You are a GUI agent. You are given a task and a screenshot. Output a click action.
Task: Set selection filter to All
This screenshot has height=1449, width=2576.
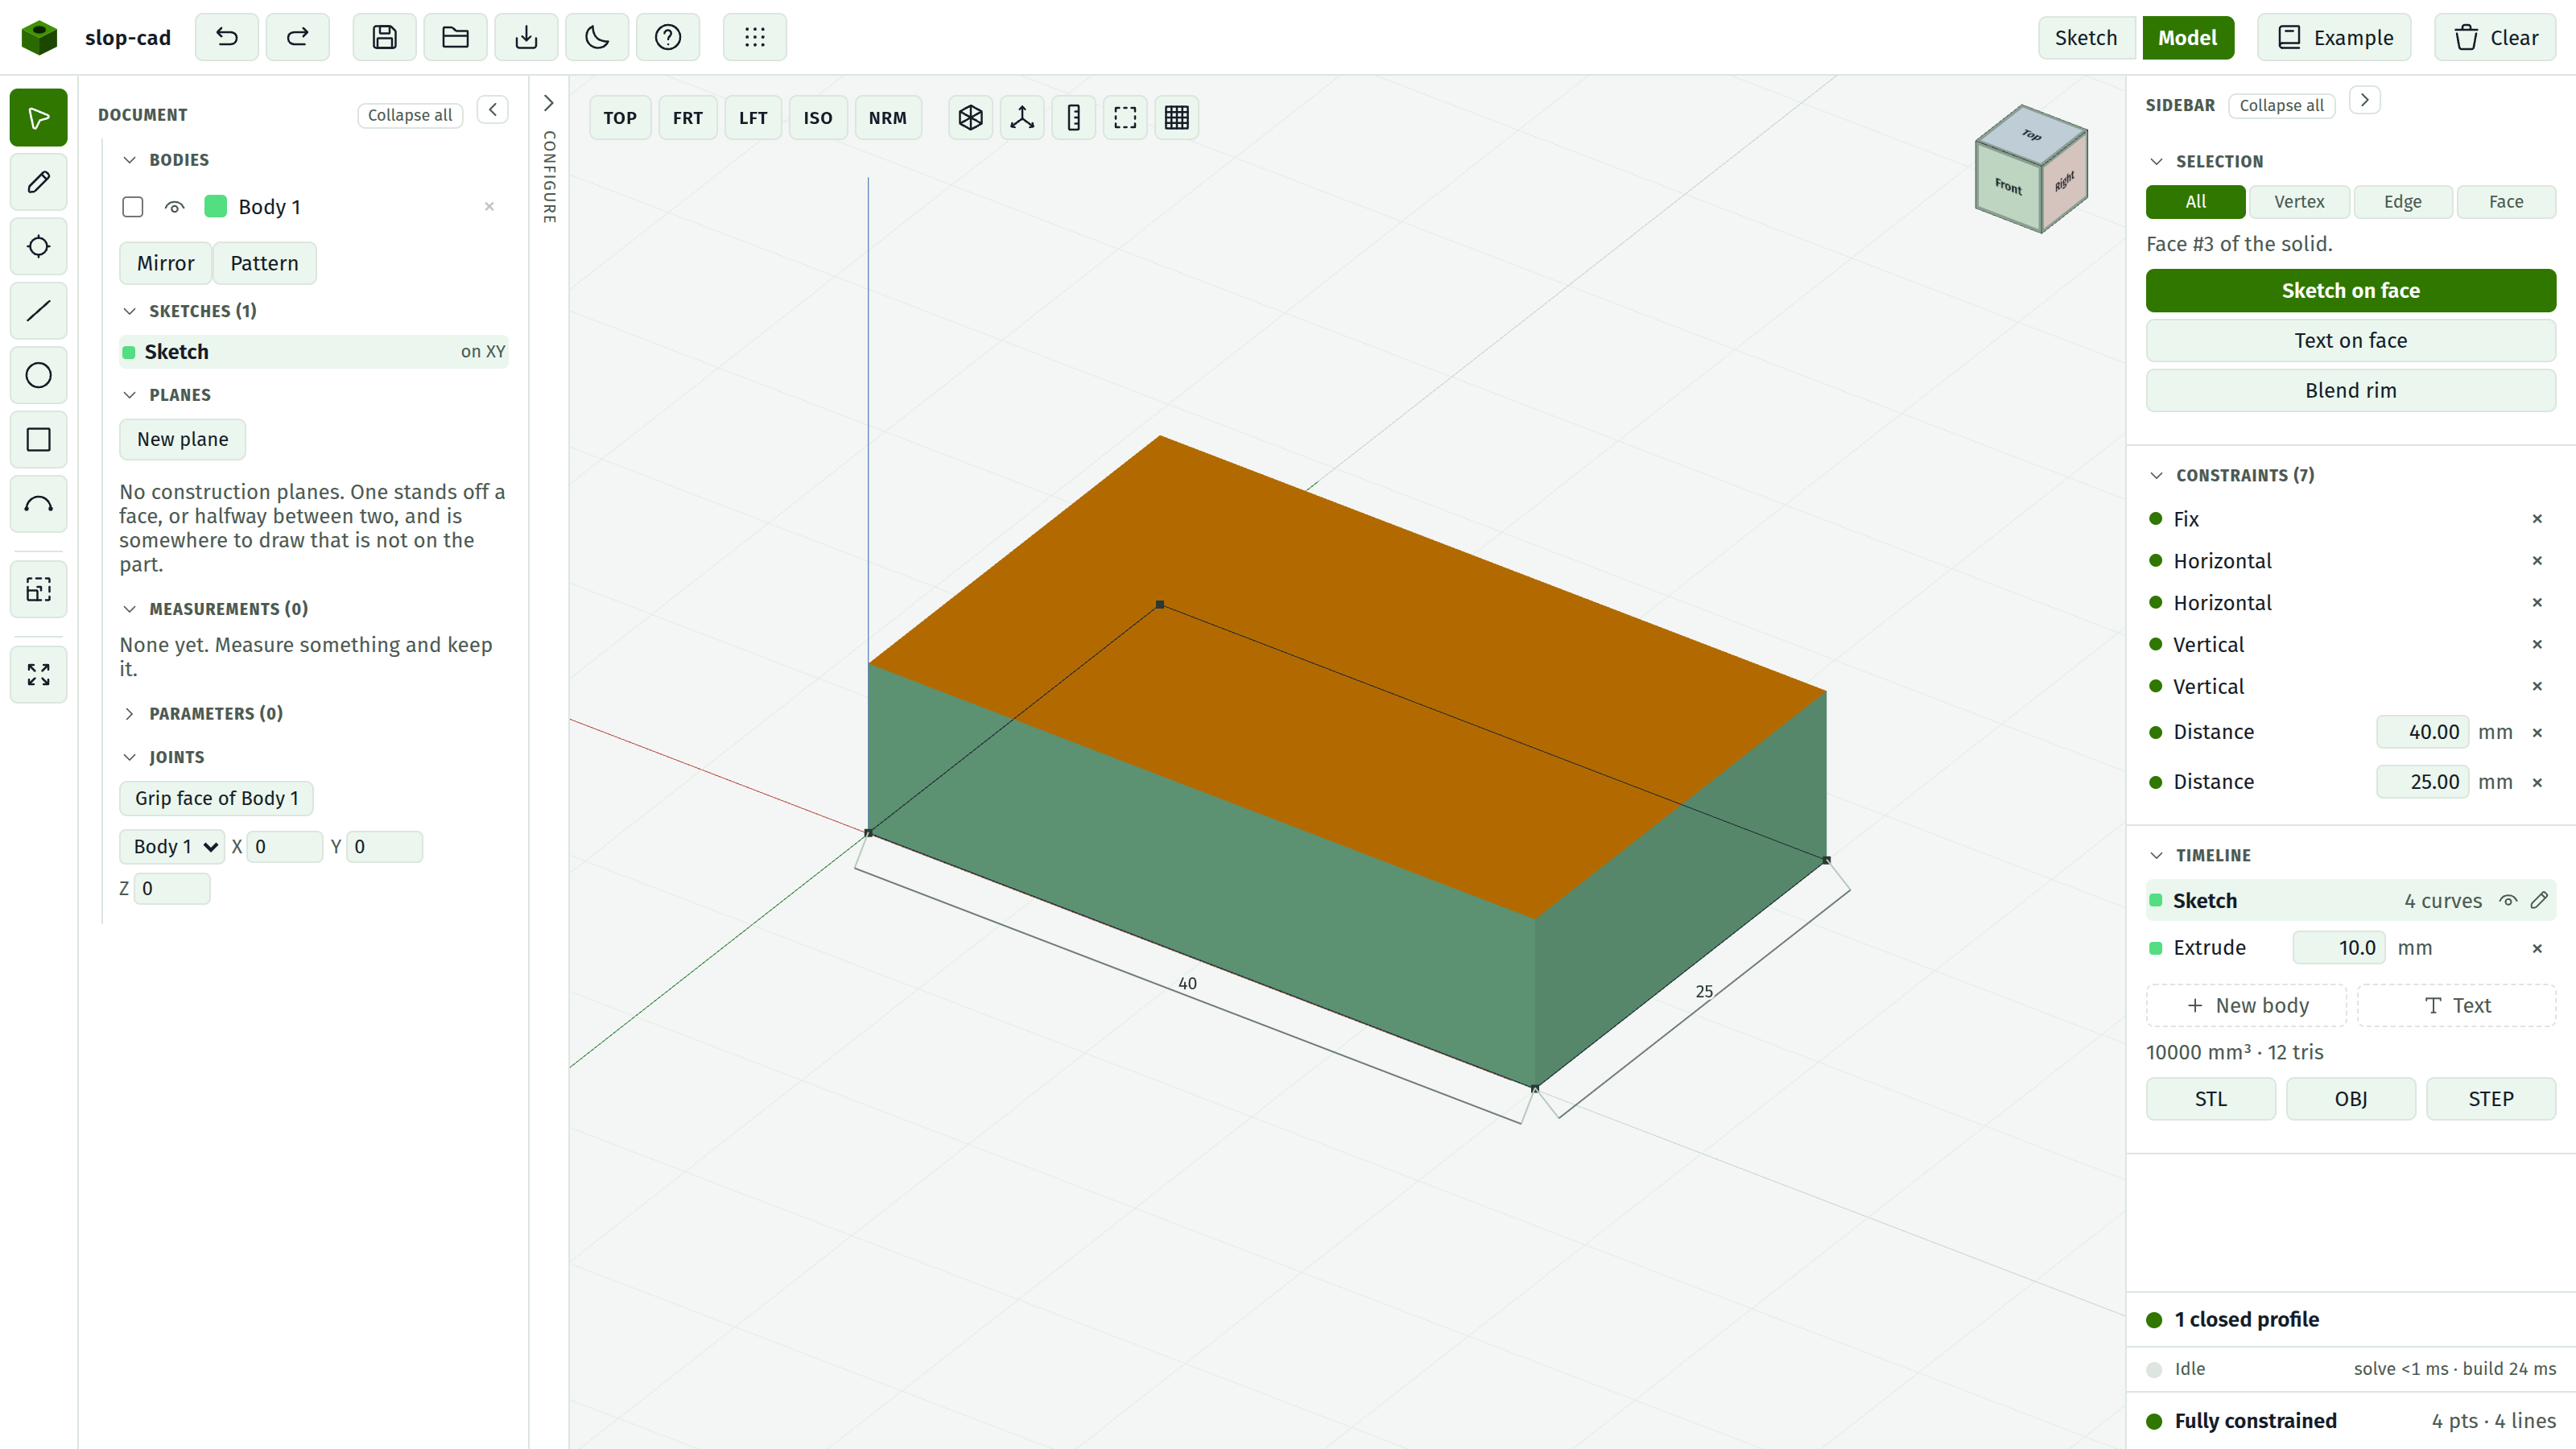point(2196,202)
